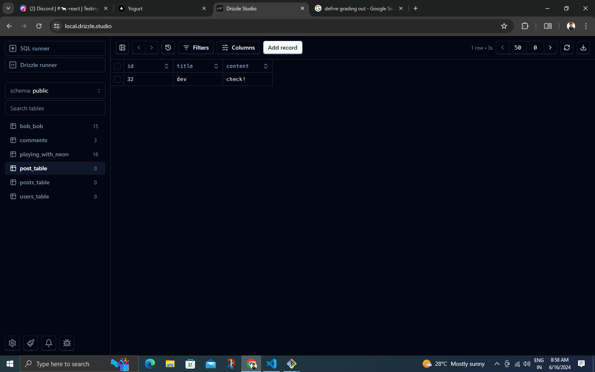Reload the page in Chrome
The image size is (595, 372).
[39, 26]
